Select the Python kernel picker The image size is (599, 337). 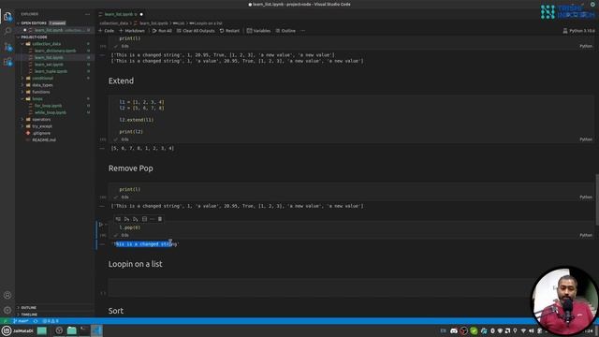(x=578, y=31)
